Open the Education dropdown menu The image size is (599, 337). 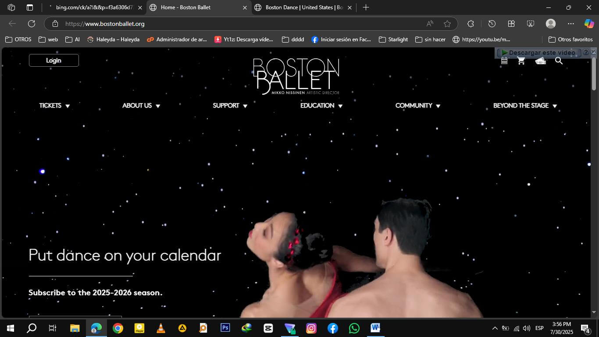click(x=321, y=106)
